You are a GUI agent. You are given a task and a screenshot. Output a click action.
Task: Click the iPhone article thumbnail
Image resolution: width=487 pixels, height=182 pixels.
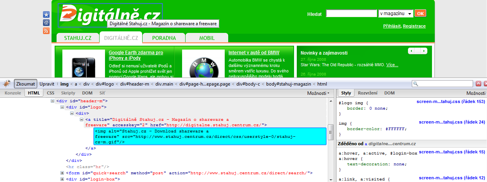[84, 64]
